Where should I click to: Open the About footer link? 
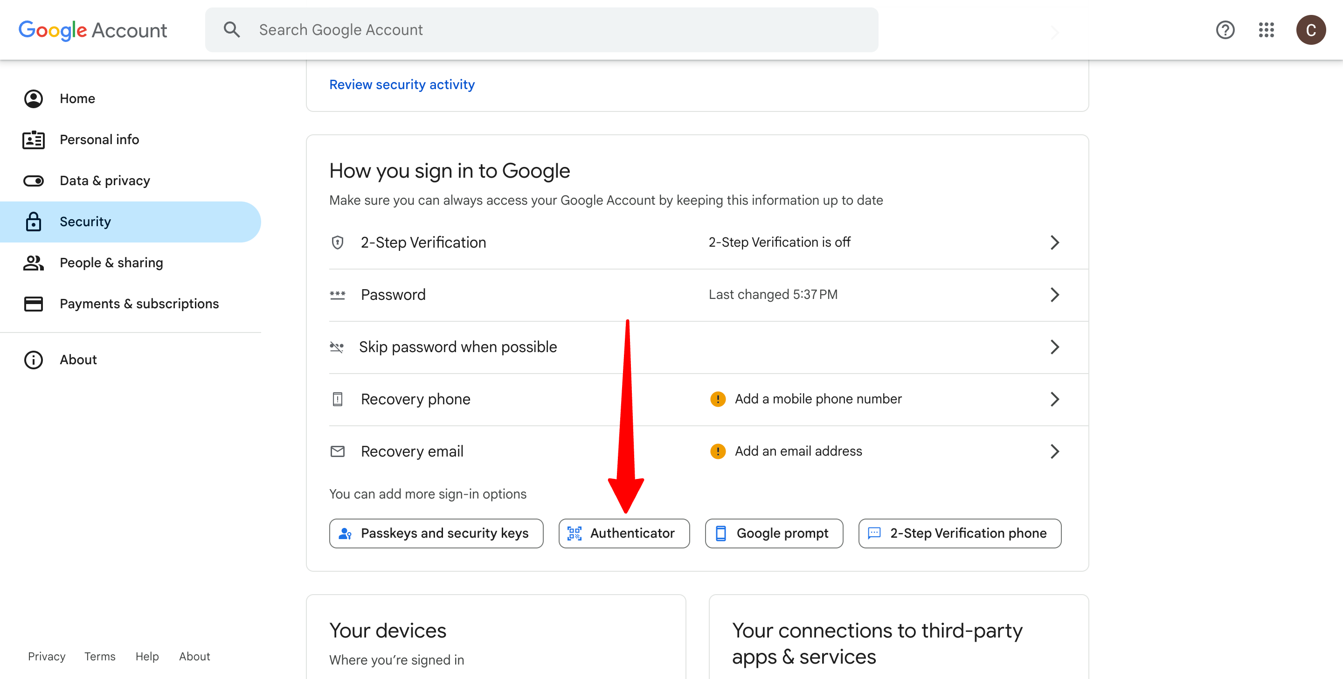[194, 656]
